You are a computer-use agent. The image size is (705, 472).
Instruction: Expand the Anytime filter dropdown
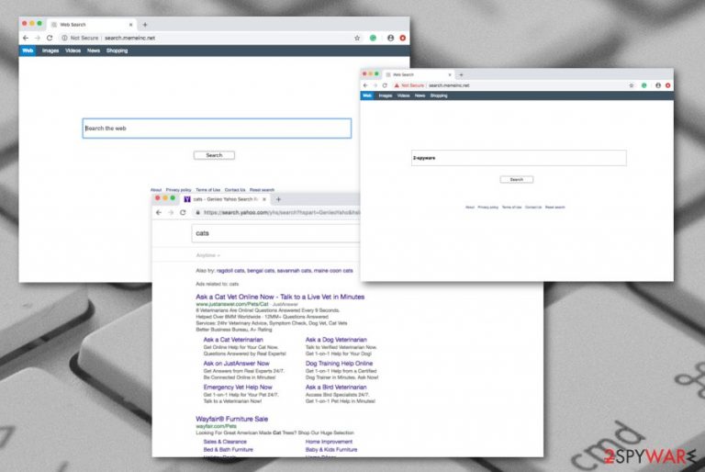pos(207,255)
